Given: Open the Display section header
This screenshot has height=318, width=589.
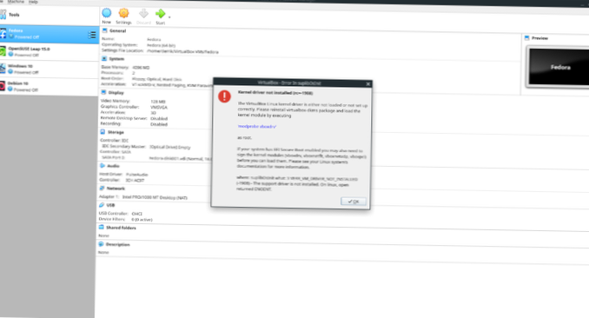Looking at the screenshot, I should (116, 92).
